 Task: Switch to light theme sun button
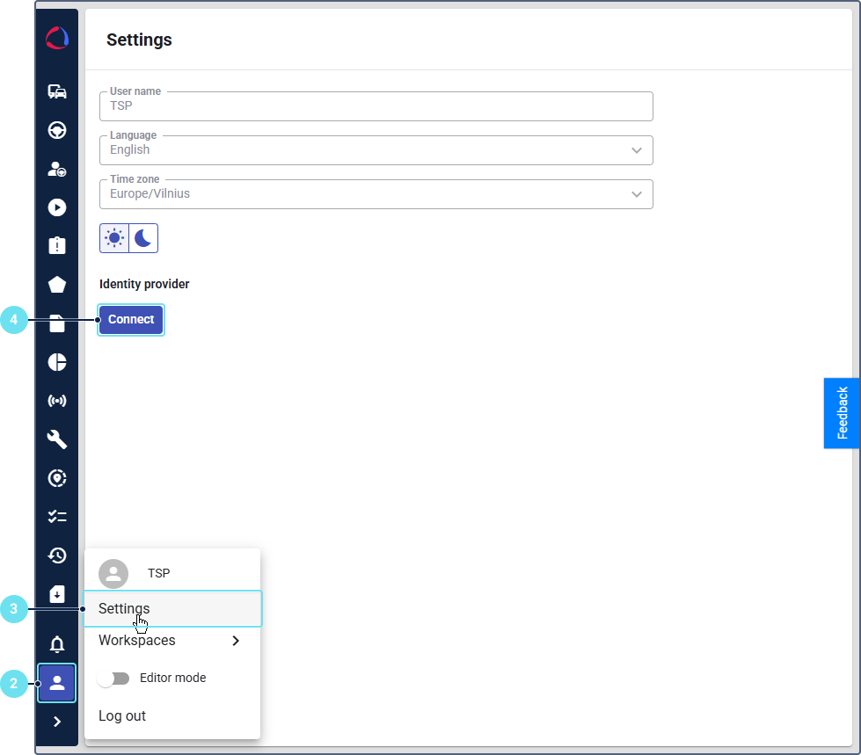(114, 238)
